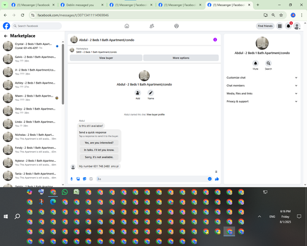Open Microsoft Edge from the taskbar
The height and width of the screenshot is (246, 307).
tap(53, 202)
